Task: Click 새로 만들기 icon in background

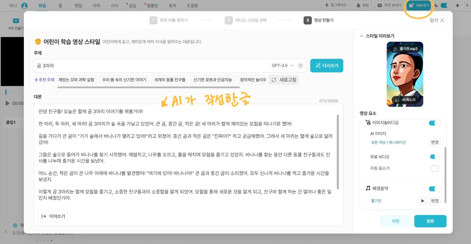Action: tap(16, 21)
